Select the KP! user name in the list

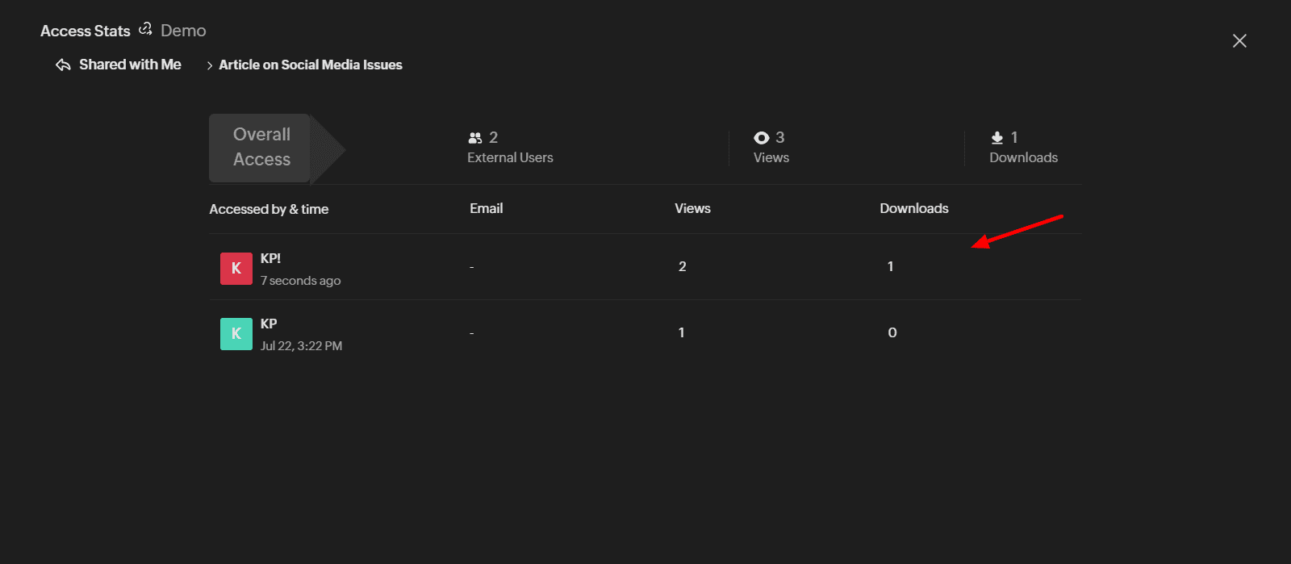pos(270,259)
